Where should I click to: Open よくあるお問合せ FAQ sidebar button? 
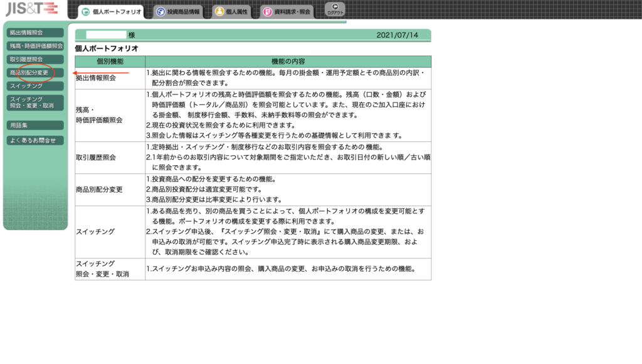tap(35, 141)
